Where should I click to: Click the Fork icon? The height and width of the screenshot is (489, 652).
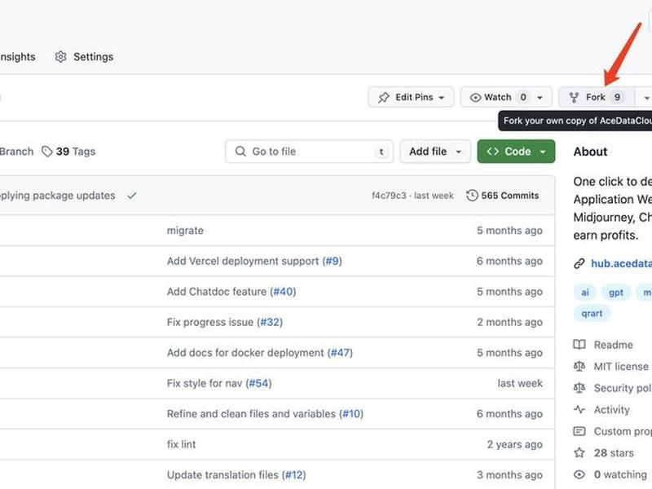coord(574,97)
